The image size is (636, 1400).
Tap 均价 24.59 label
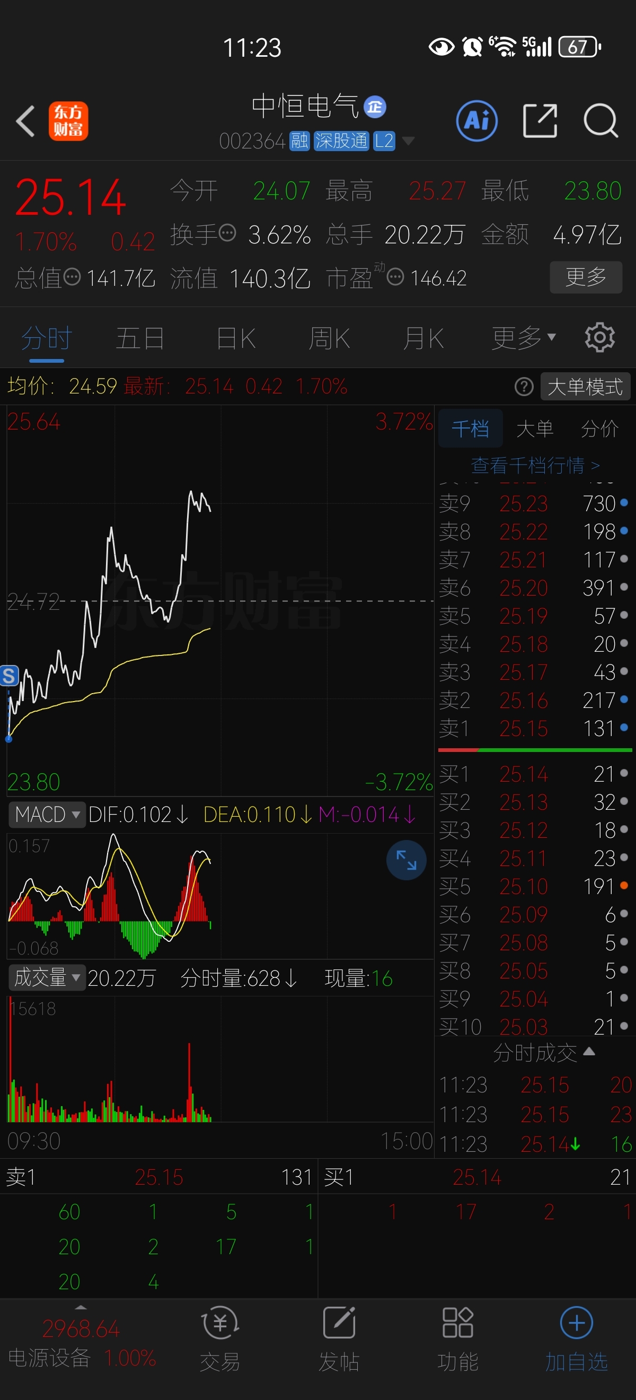[63, 387]
